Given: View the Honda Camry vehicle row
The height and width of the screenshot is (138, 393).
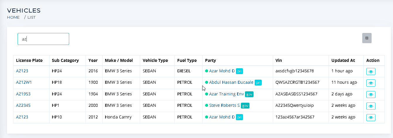Looking at the screenshot, I should [371, 117].
